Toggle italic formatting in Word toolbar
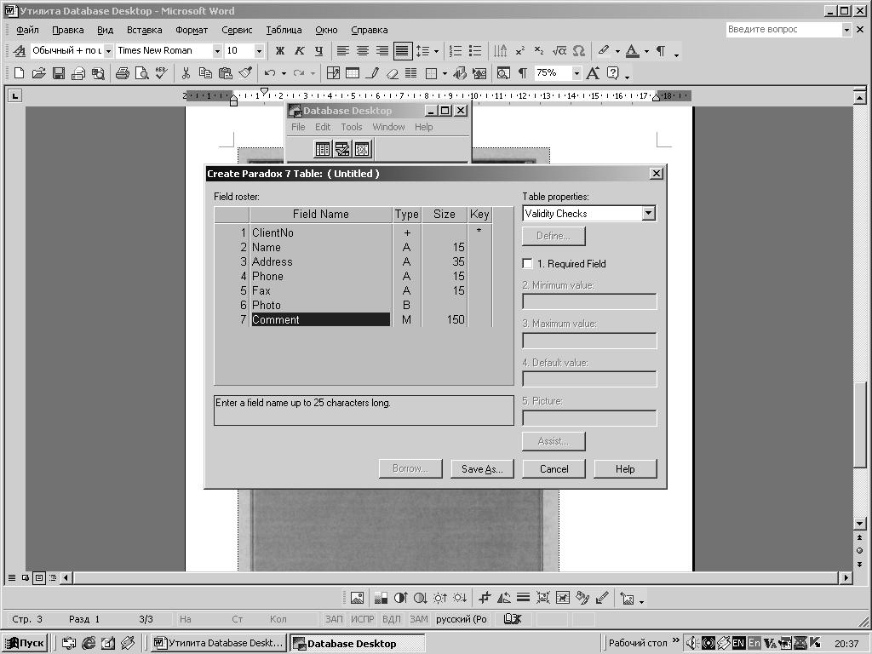The width and height of the screenshot is (872, 654). point(299,50)
